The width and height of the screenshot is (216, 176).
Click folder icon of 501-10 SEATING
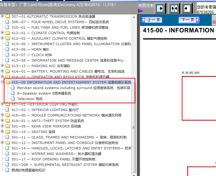point(8,132)
